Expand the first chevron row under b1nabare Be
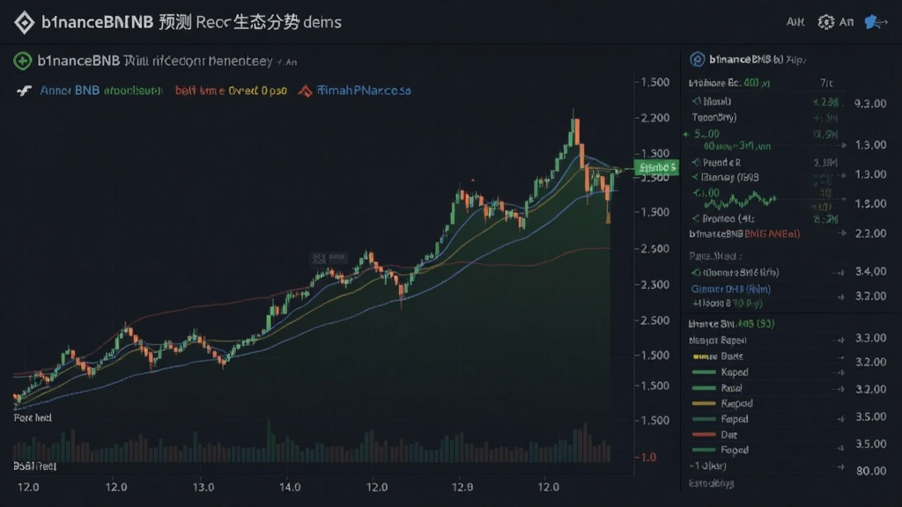This screenshot has height=507, width=902. pyautogui.click(x=696, y=102)
